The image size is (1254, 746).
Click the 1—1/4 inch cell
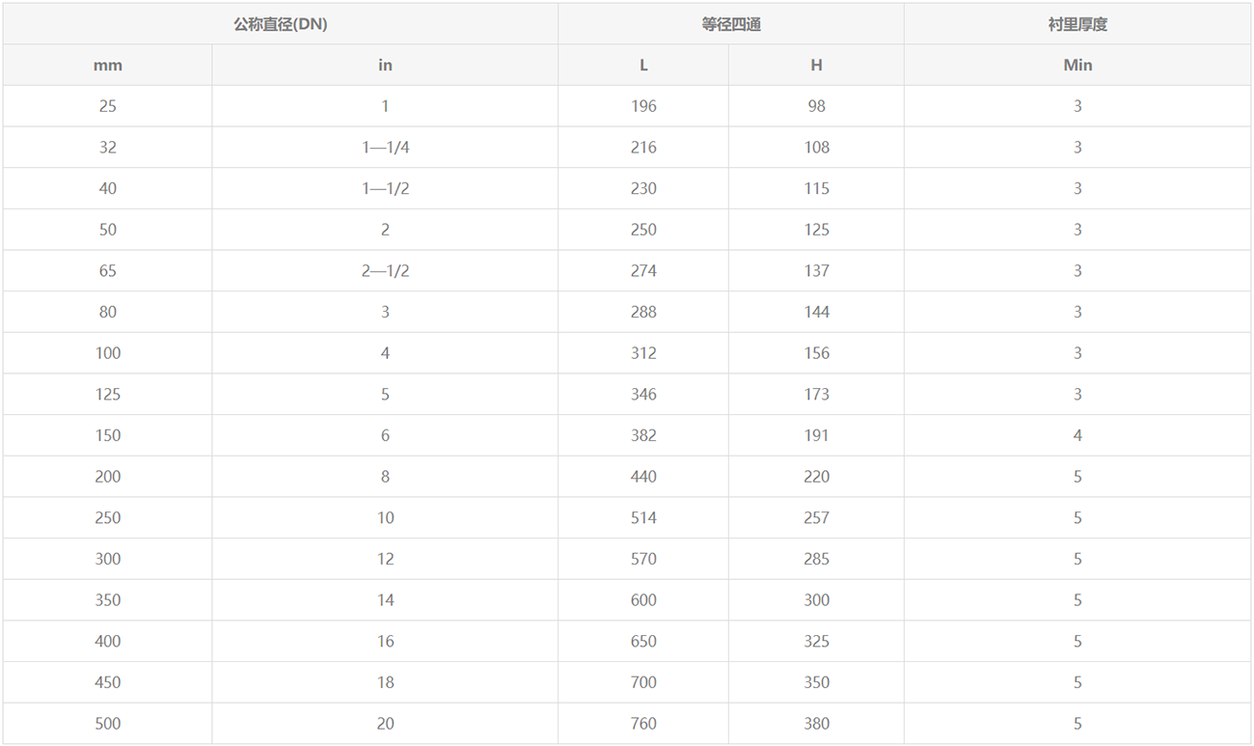[385, 148]
